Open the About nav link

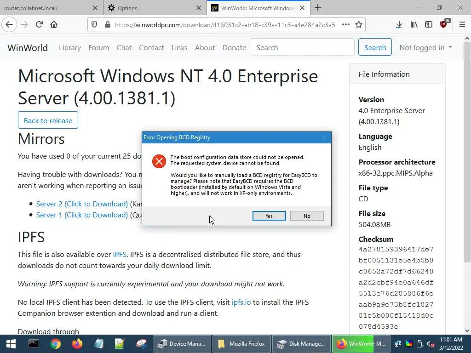coord(205,48)
